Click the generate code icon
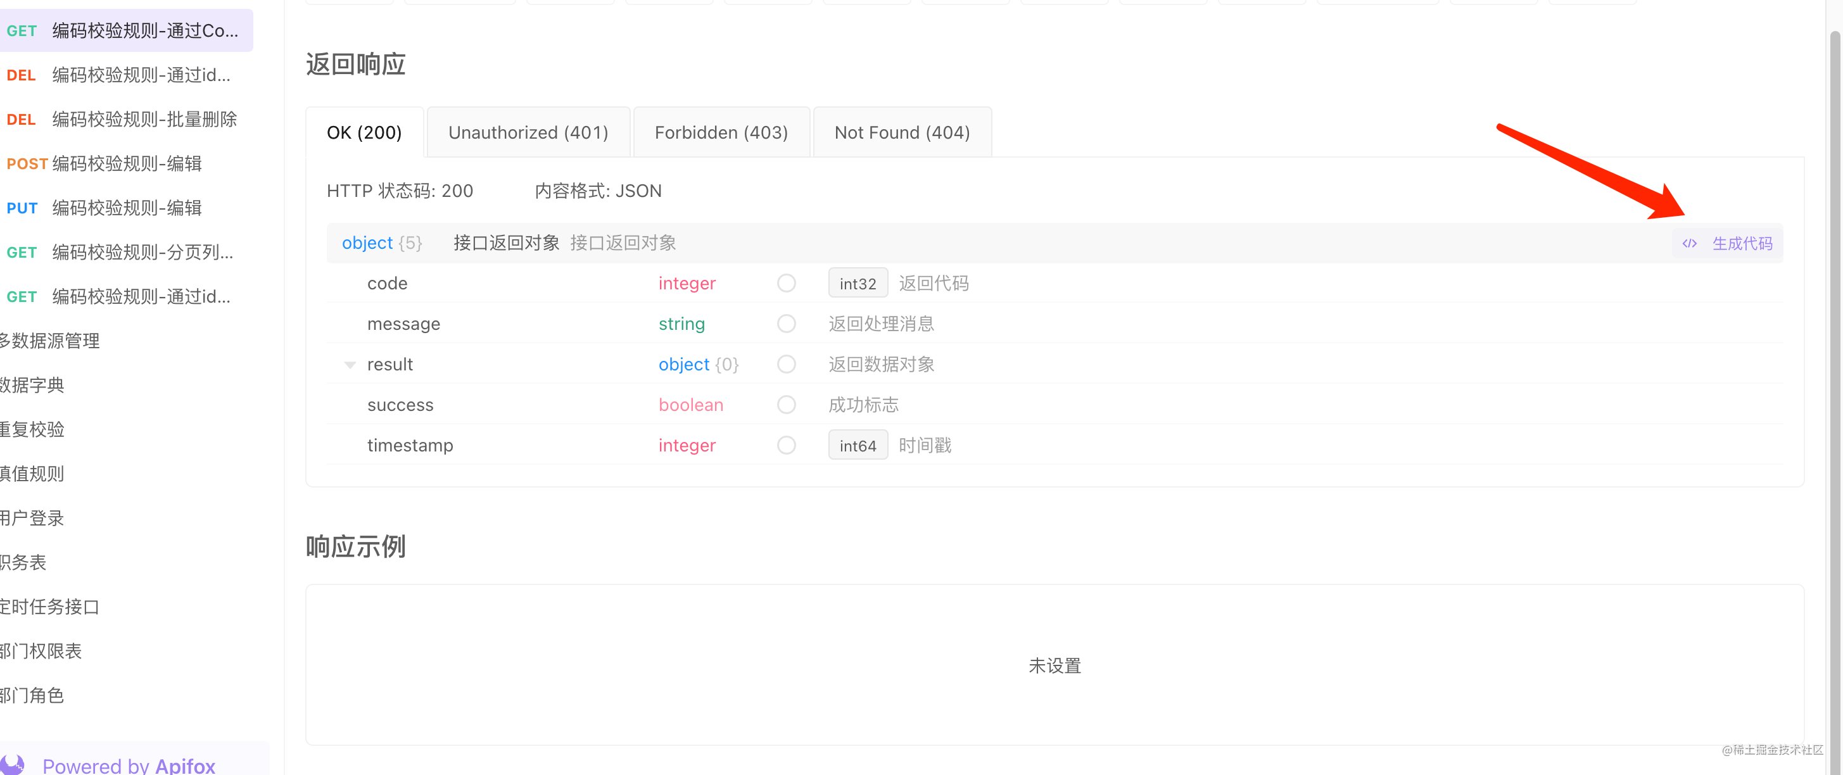 click(x=1689, y=243)
